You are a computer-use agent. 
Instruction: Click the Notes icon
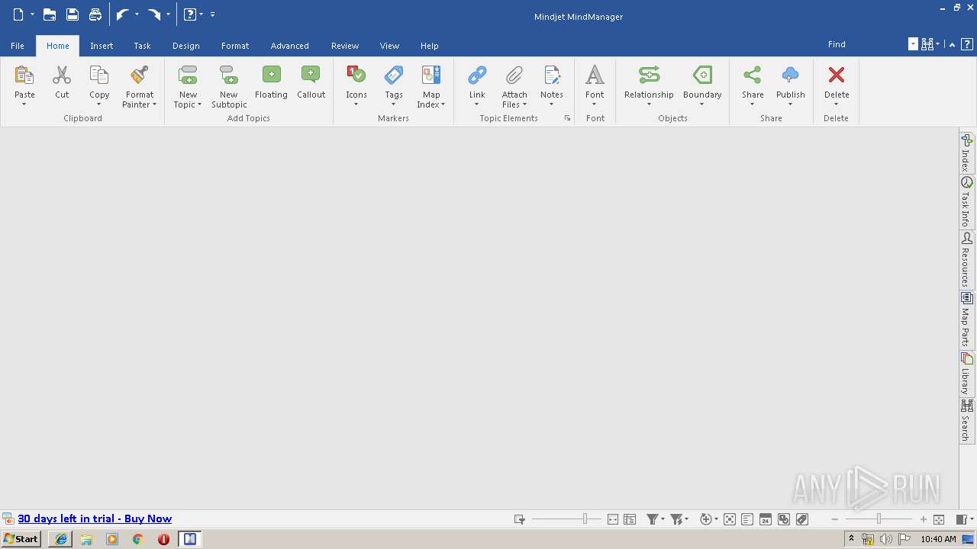click(x=552, y=75)
